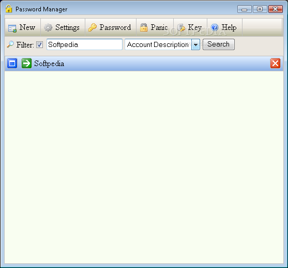
Task: Click the Settings toolbar label
Action: 67,28
